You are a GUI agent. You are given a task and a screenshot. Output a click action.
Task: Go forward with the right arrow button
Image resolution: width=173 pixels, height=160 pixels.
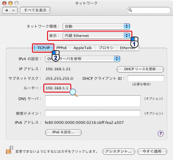14,10
